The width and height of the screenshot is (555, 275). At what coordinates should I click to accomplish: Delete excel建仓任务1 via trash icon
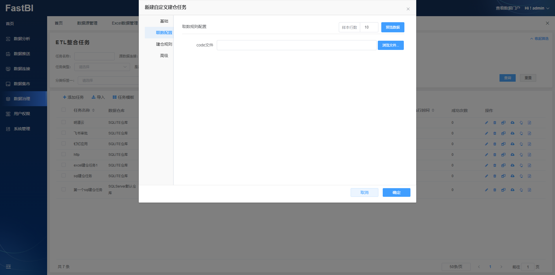click(495, 165)
